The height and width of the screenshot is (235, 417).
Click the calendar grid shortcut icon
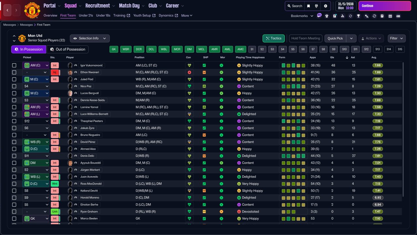coord(390,16)
